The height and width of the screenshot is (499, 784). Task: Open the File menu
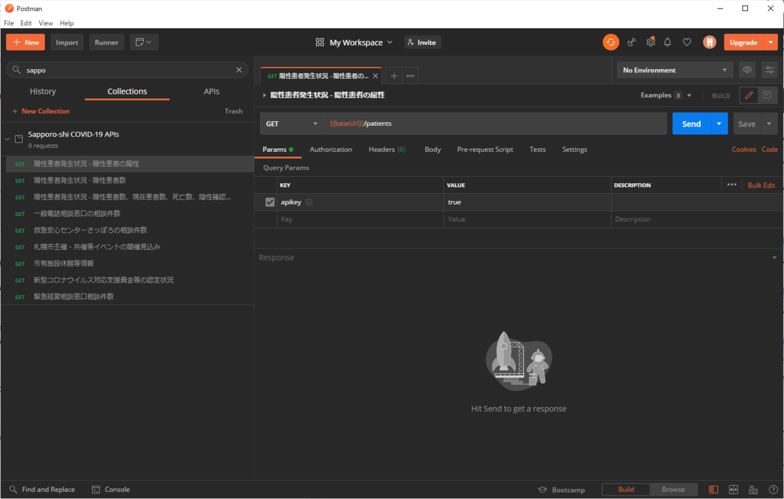[x=9, y=23]
